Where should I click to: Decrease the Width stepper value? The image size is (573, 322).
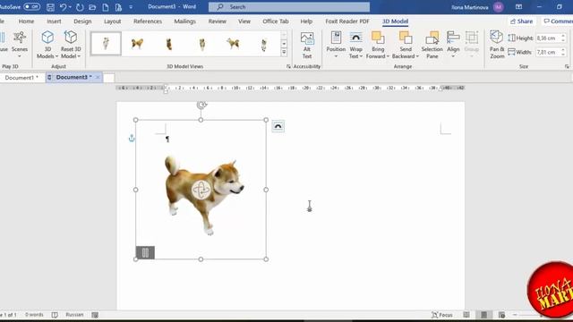563,55
